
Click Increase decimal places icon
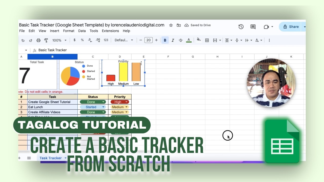pos(98,40)
